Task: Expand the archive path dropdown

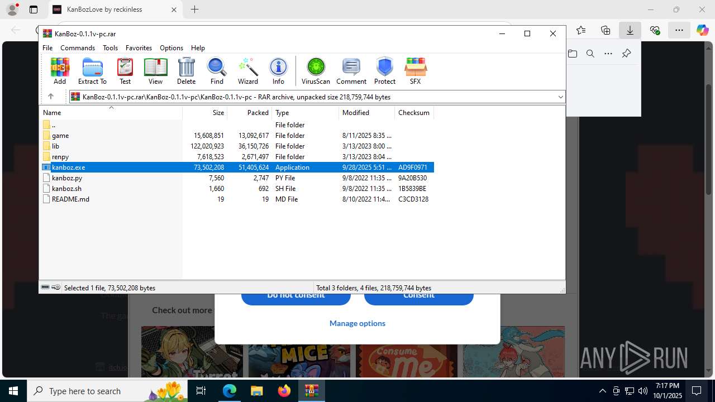Action: 560,97
